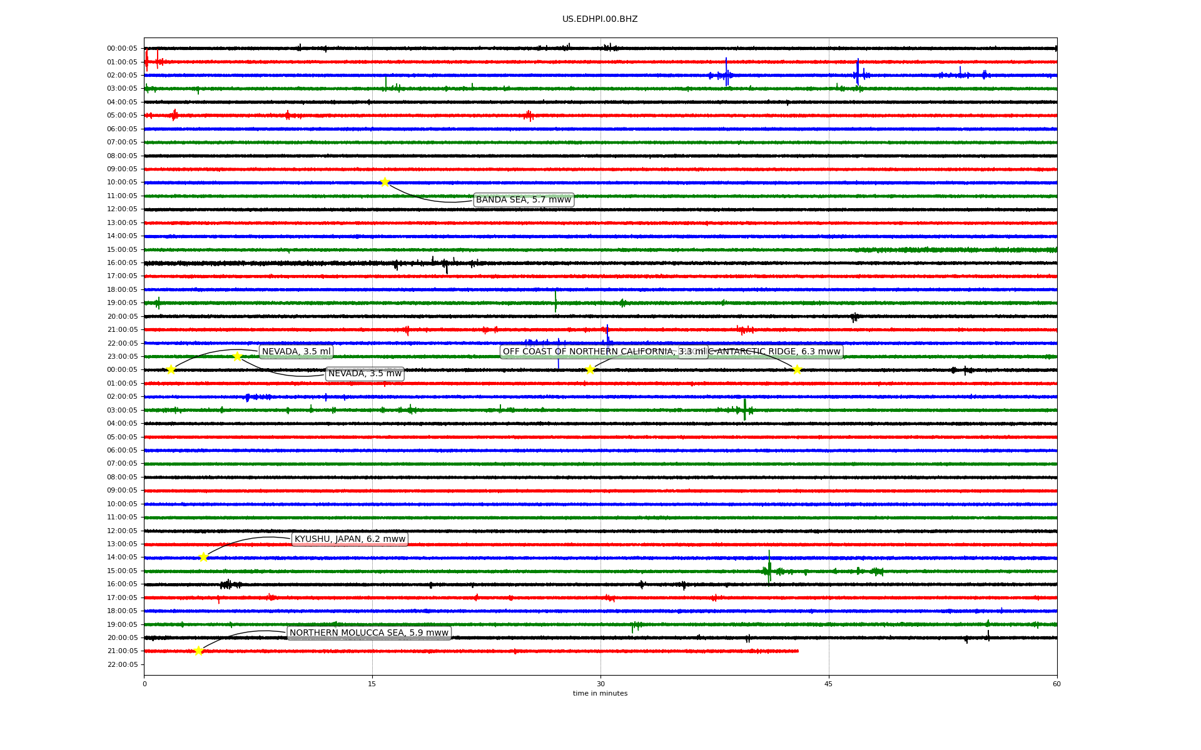Click the 10:00:05 row label near Banda Sea

pos(122,182)
